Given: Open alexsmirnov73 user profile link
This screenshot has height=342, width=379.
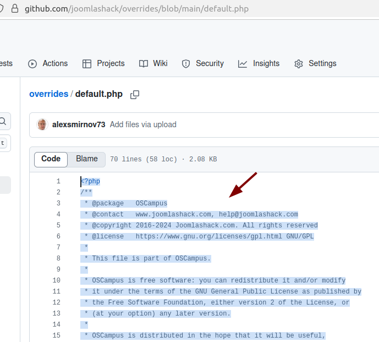Looking at the screenshot, I should click(79, 124).
